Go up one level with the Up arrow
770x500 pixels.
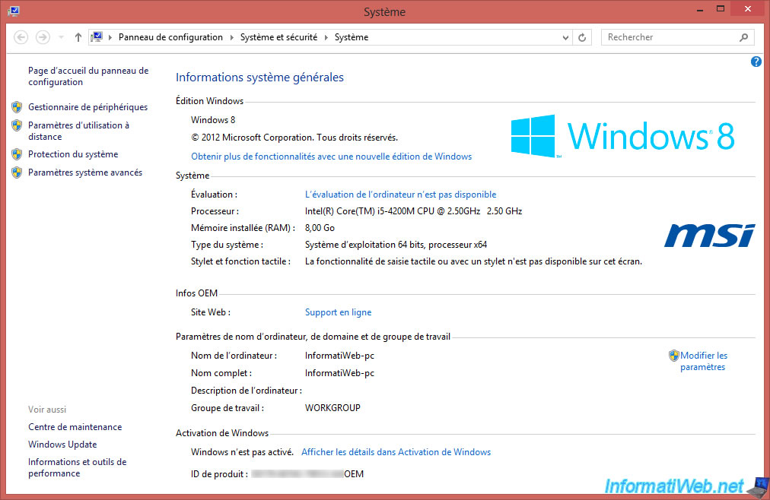[x=78, y=37]
